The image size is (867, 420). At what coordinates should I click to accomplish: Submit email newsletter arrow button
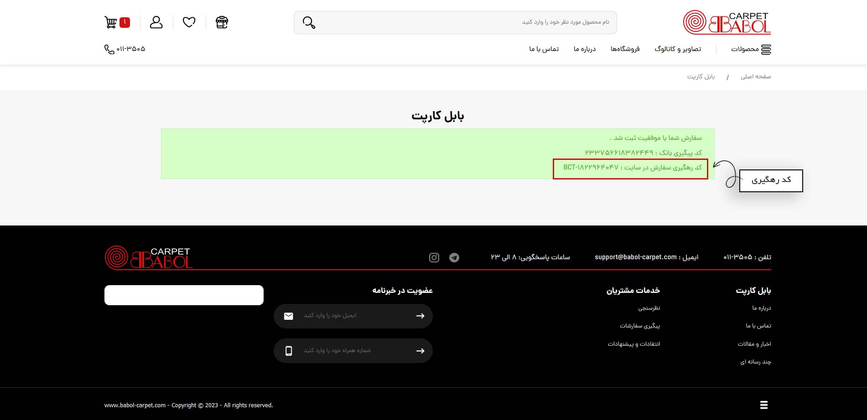(421, 316)
